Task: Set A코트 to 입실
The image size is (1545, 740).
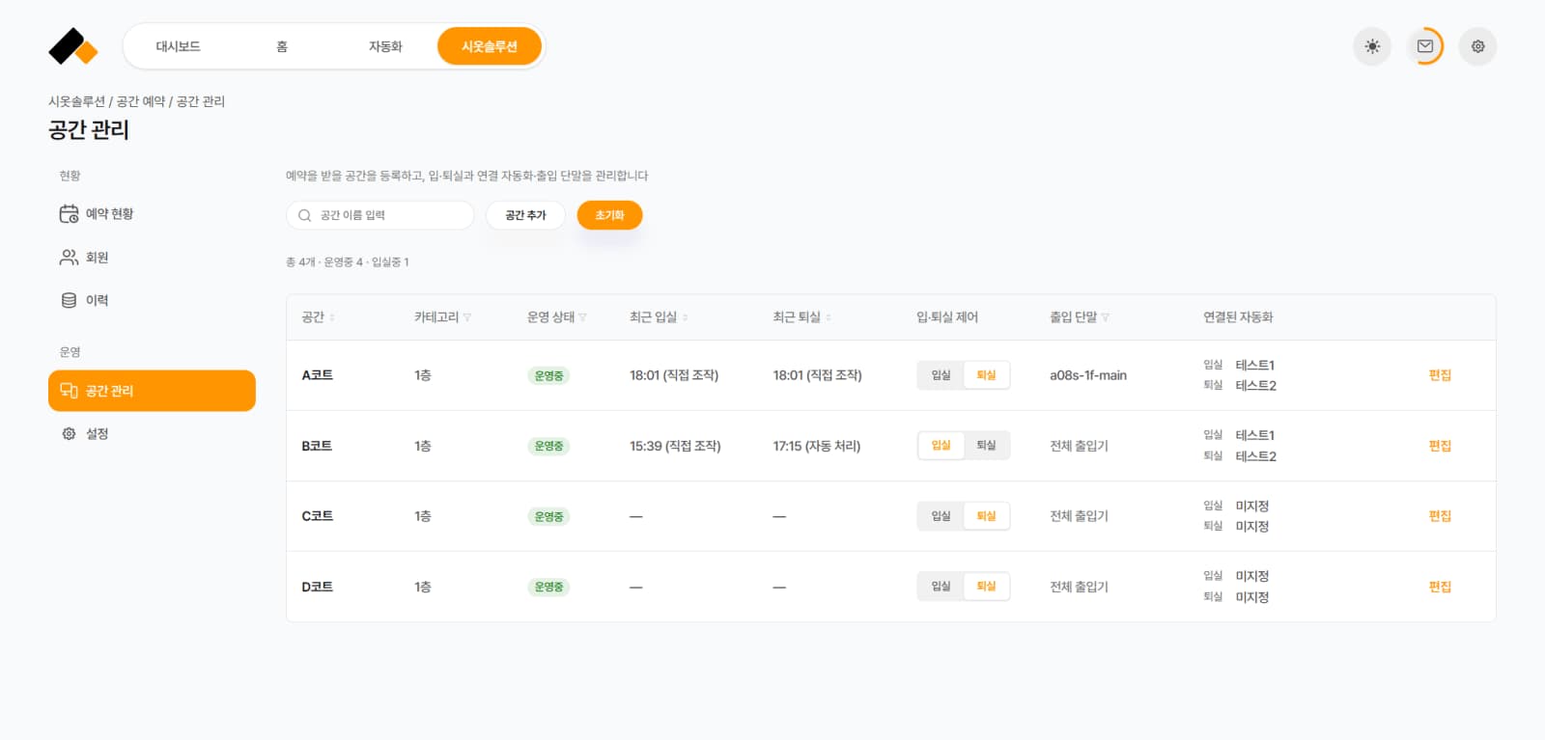Action: coord(941,375)
